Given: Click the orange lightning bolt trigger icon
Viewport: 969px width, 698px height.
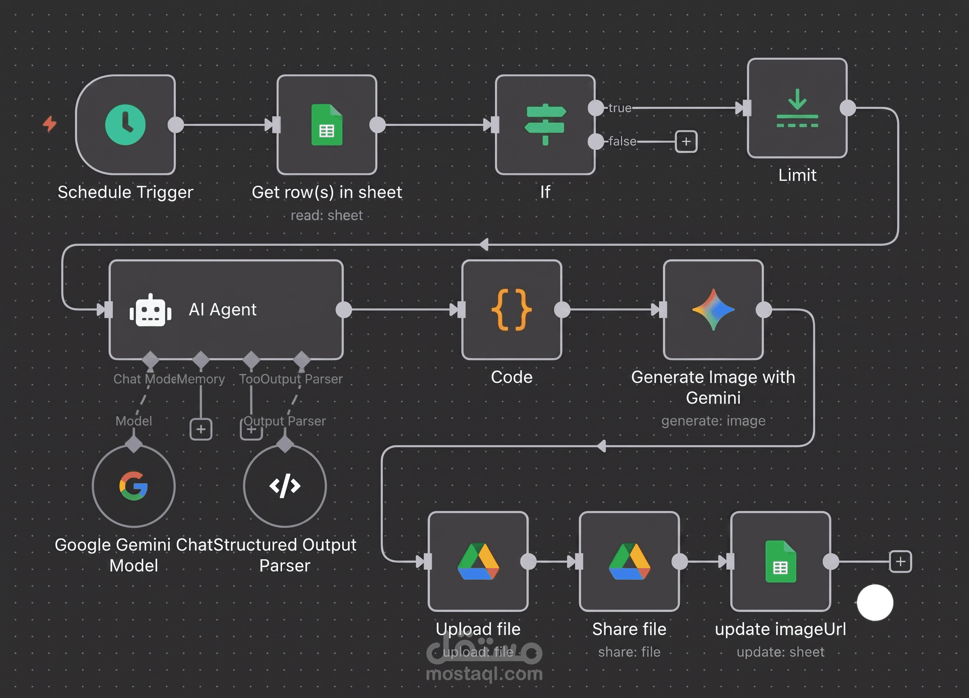Looking at the screenshot, I should pos(50,124).
